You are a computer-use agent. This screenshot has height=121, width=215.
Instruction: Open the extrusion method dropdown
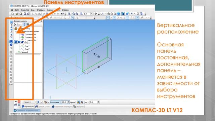click(x=48, y=102)
